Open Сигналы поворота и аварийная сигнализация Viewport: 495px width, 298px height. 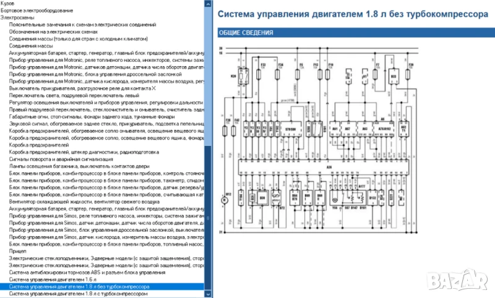click(x=61, y=158)
